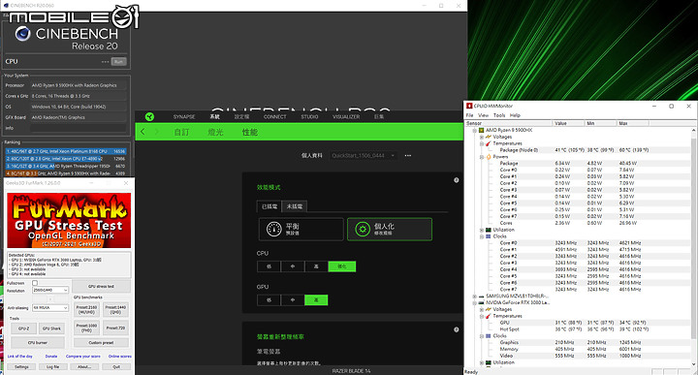698x375 pixels.
Task: Open help icon beside 螢幕重新整理頻率 section
Action: click(457, 329)
